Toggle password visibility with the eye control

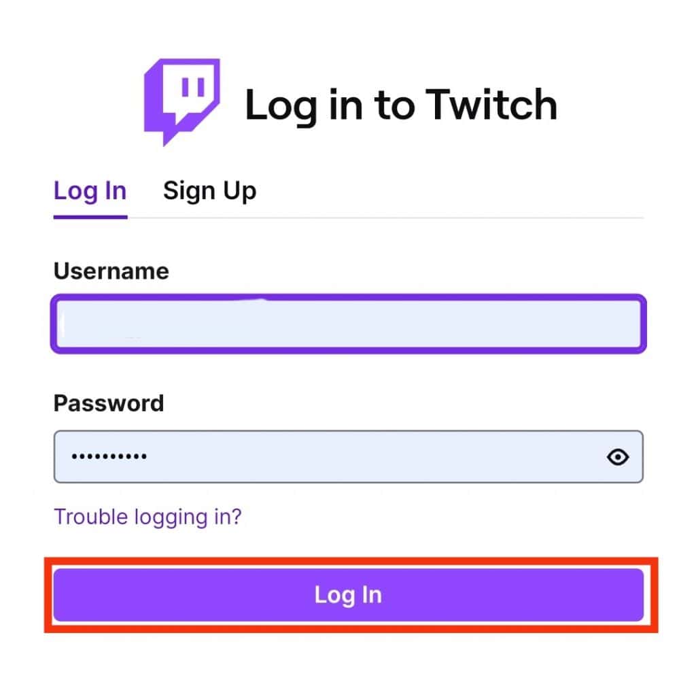coord(617,457)
